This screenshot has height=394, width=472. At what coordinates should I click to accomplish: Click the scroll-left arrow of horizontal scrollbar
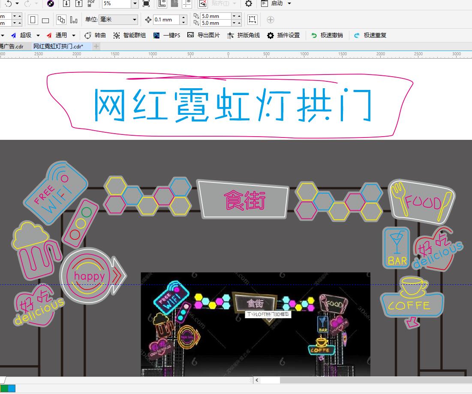[x=257, y=380]
